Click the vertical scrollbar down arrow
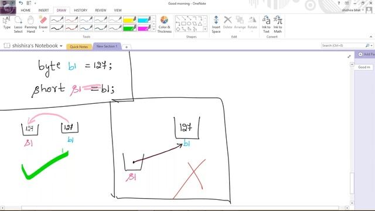 (x=352, y=203)
